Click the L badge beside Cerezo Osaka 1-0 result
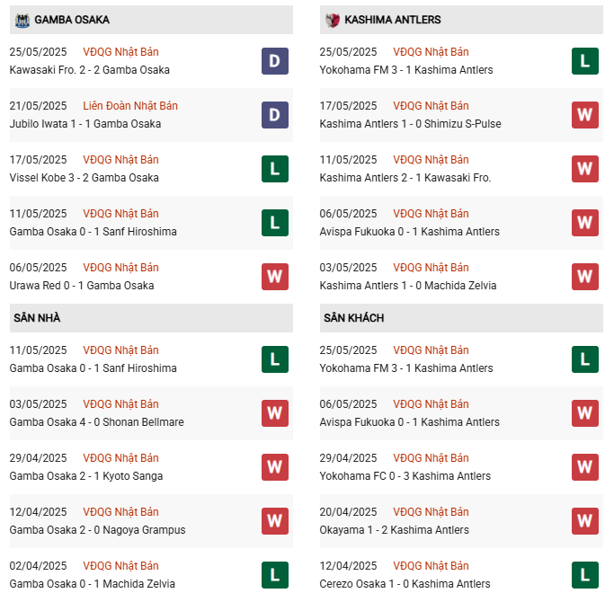 585,575
